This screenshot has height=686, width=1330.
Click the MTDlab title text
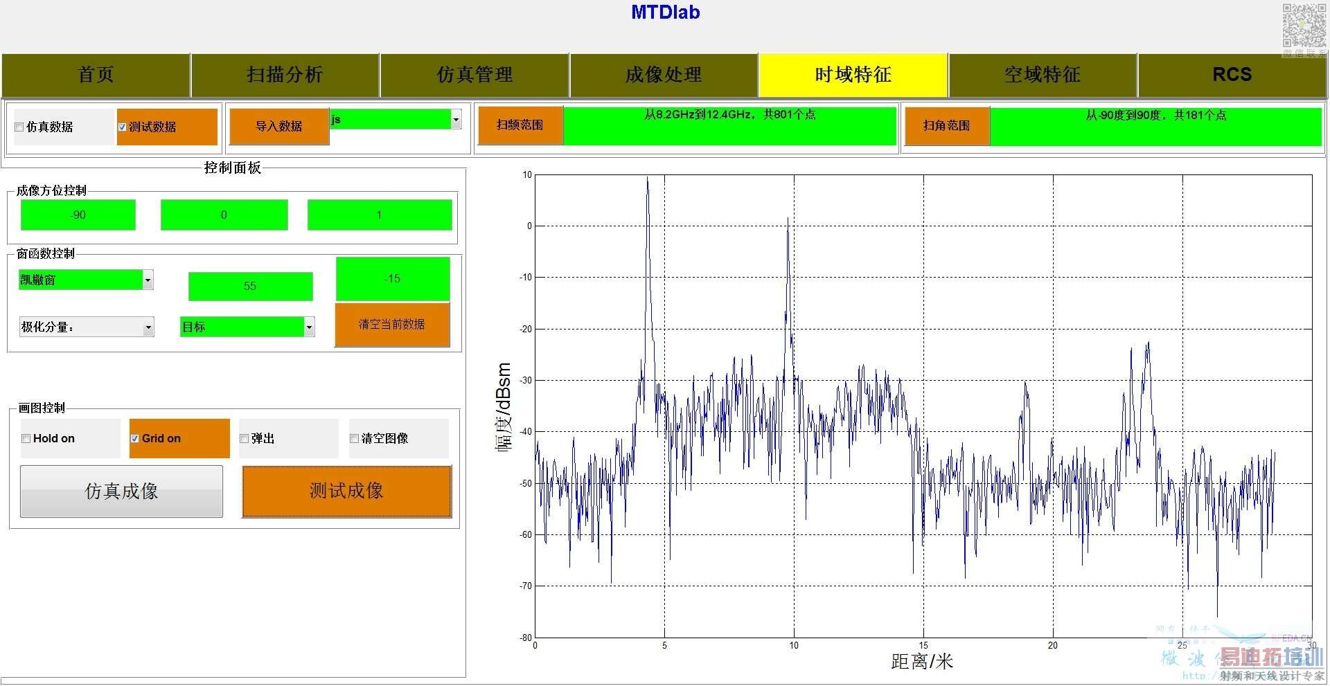(666, 12)
